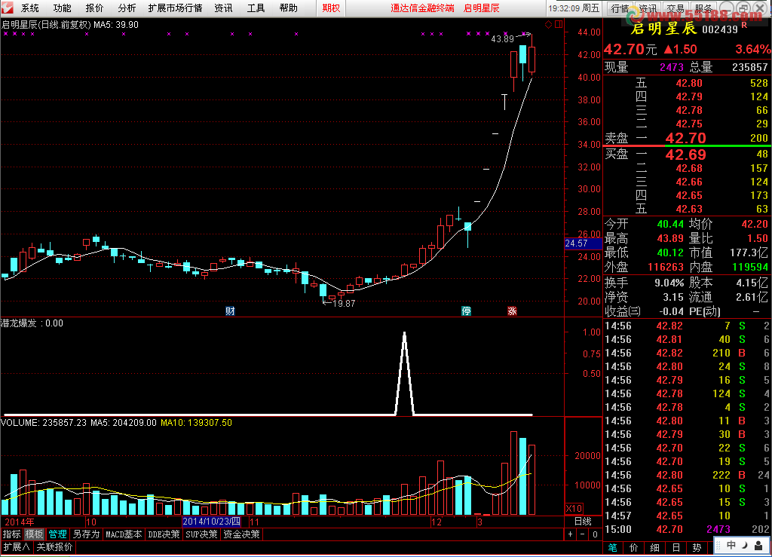Click the 启明星辰 yellow stock name header
This screenshot has height=557, width=772.
[x=663, y=29]
